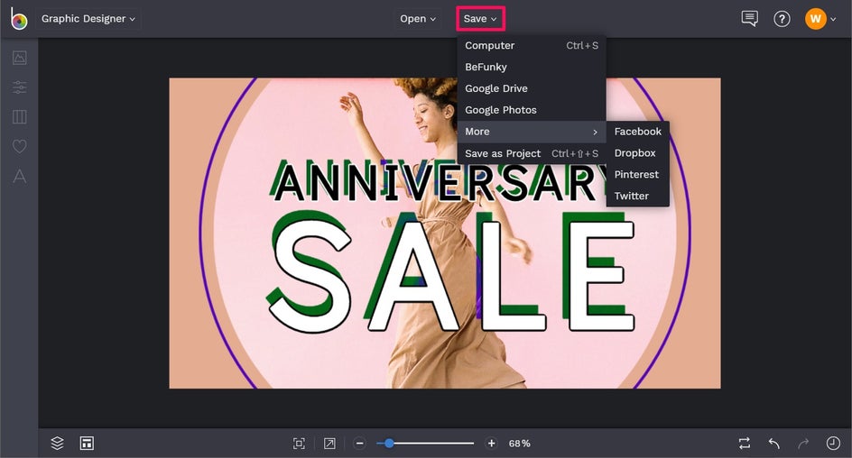Click the fit to screen icon
Image resolution: width=852 pixels, height=458 pixels.
click(299, 444)
